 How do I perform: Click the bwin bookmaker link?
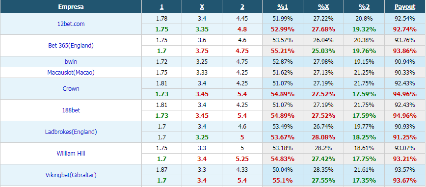71,62
